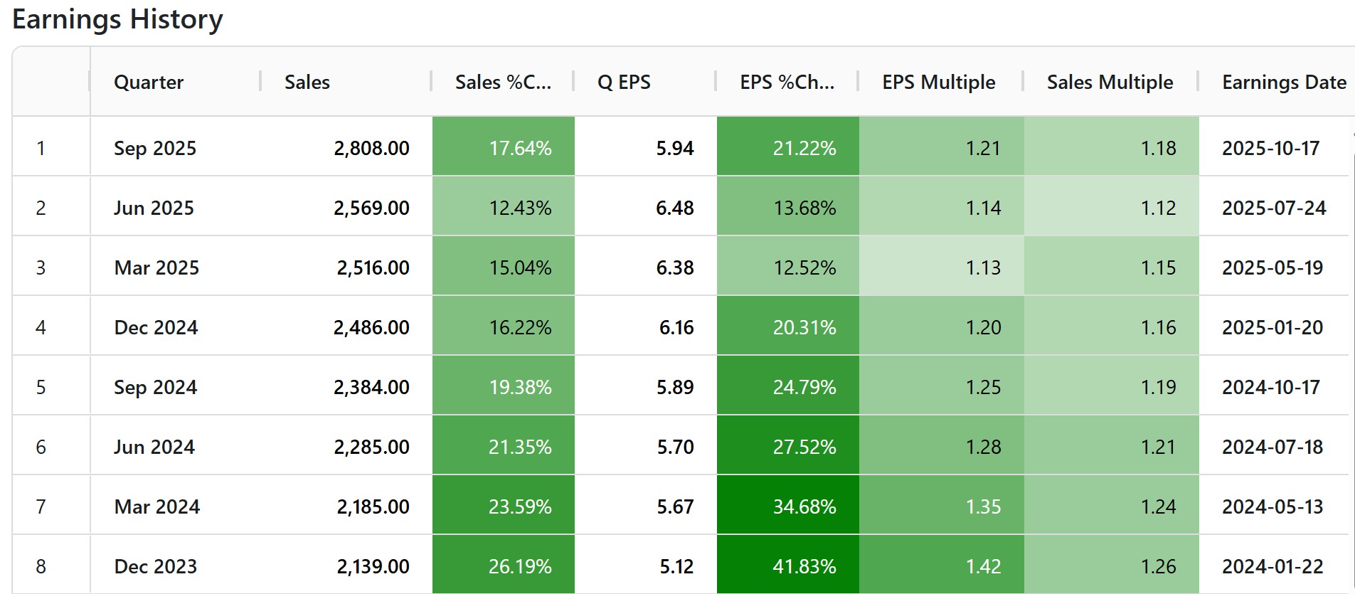
Task: Click the Dec 2024 quarter label
Action: point(156,327)
